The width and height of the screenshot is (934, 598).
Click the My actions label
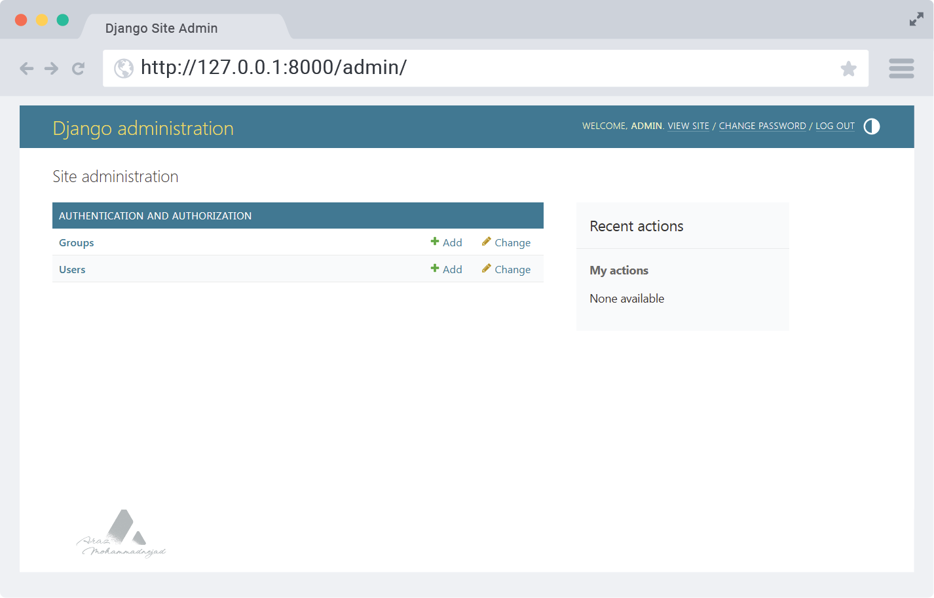[619, 271]
